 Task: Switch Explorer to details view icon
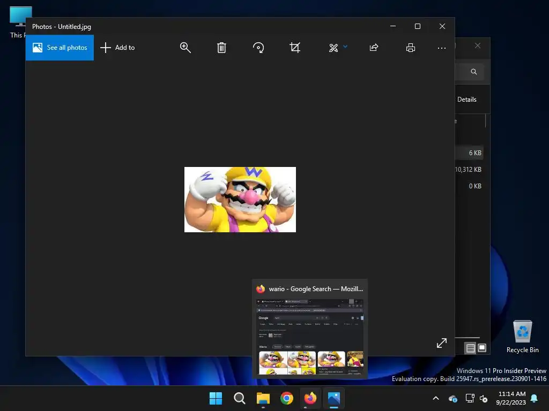pyautogui.click(x=471, y=348)
